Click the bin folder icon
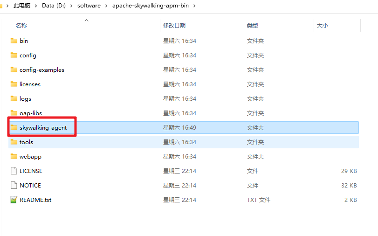This screenshot has width=378, height=236. pyautogui.click(x=14, y=41)
